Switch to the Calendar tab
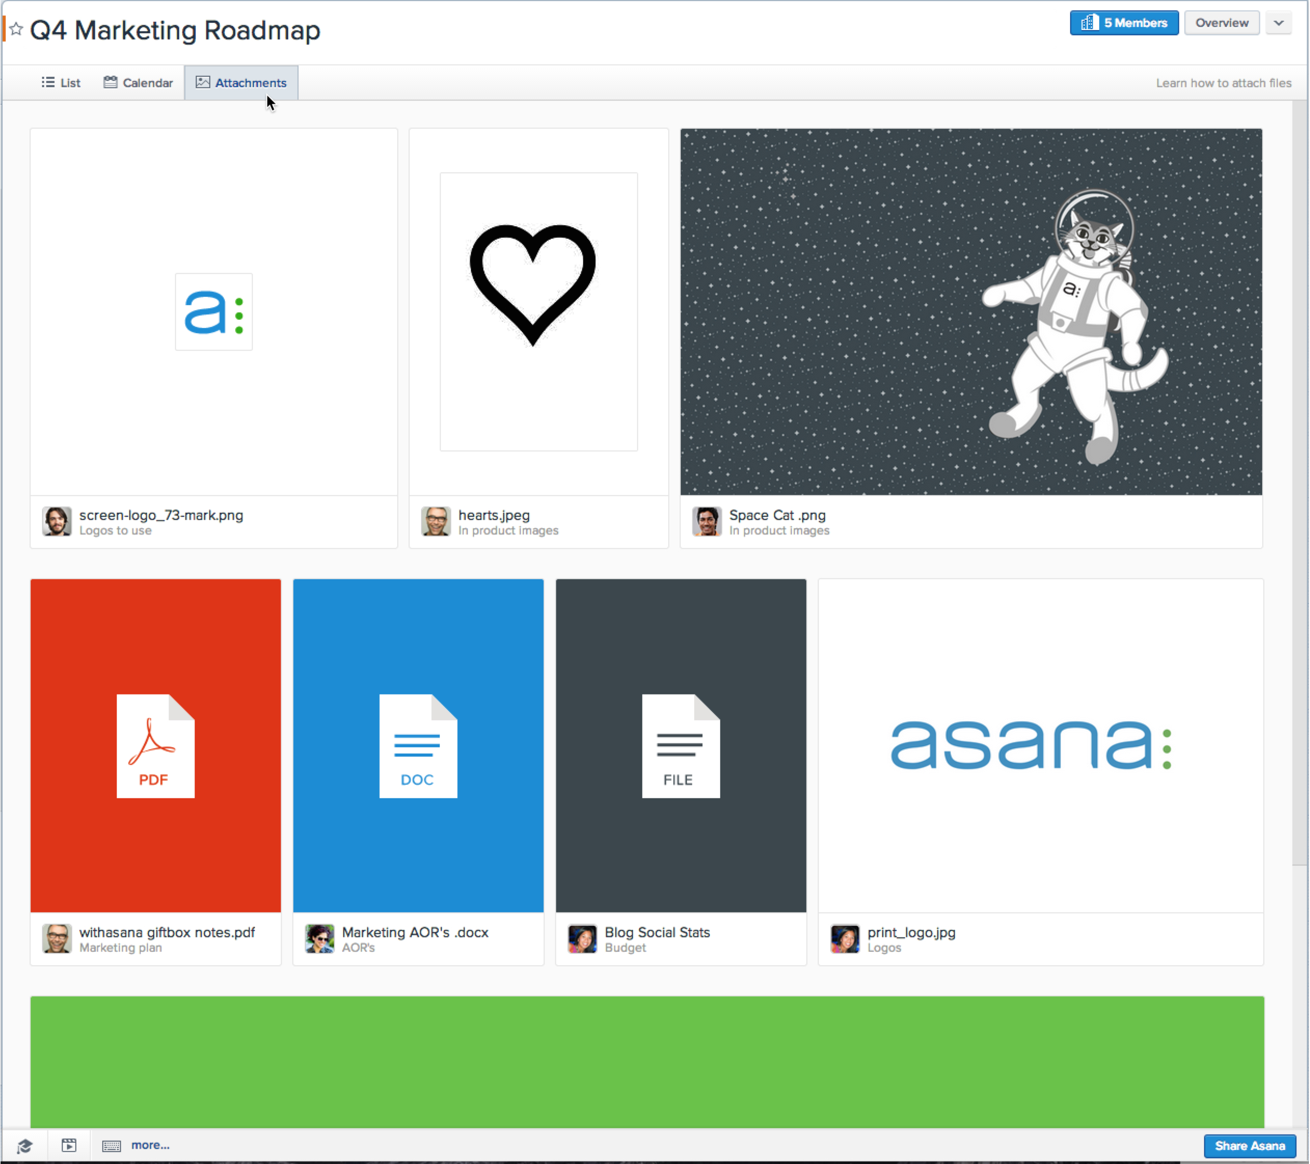Image resolution: width=1310 pixels, height=1164 pixels. coord(139,83)
